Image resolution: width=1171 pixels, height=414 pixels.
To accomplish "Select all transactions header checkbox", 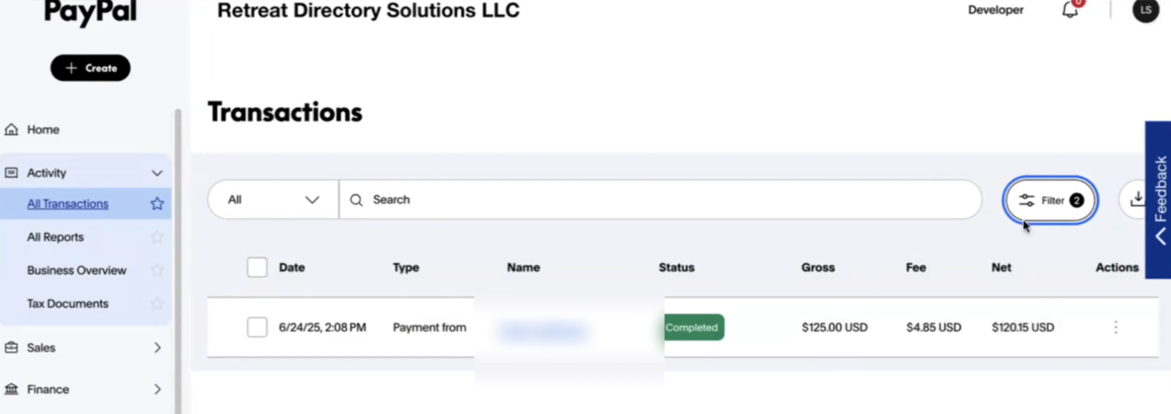I will tap(257, 267).
